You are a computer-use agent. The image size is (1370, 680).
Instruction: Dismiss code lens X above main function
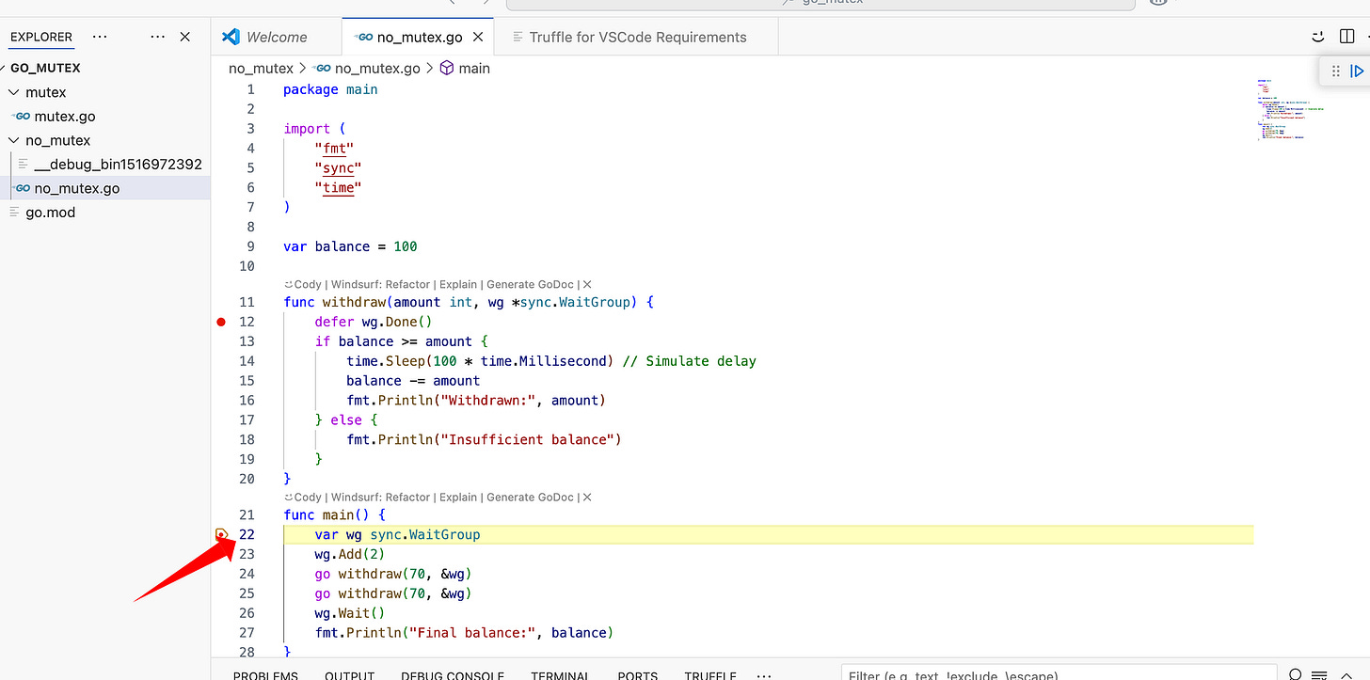pyautogui.click(x=587, y=497)
